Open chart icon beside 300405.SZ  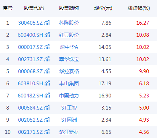pyautogui.click(x=47, y=23)
